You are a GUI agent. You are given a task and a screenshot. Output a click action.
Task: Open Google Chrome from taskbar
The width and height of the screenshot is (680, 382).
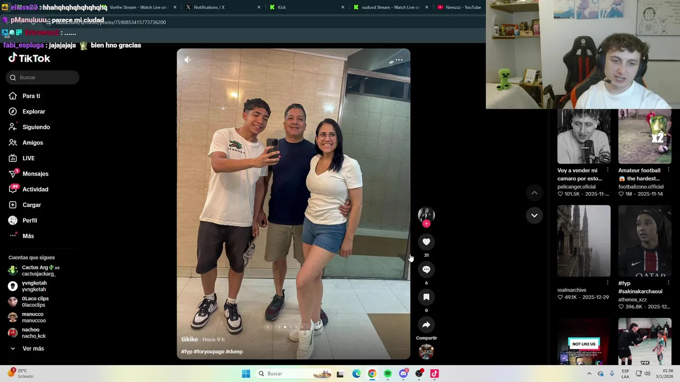tap(372, 374)
